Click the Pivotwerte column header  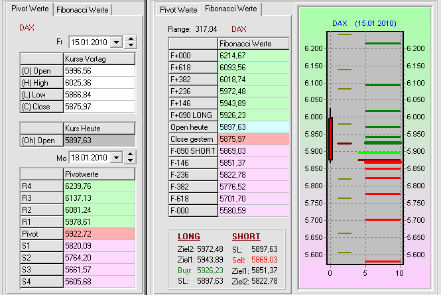pyautogui.click(x=99, y=174)
